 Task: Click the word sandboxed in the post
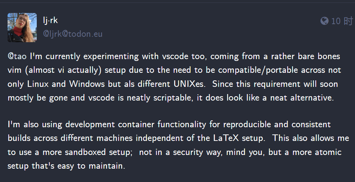85,152
